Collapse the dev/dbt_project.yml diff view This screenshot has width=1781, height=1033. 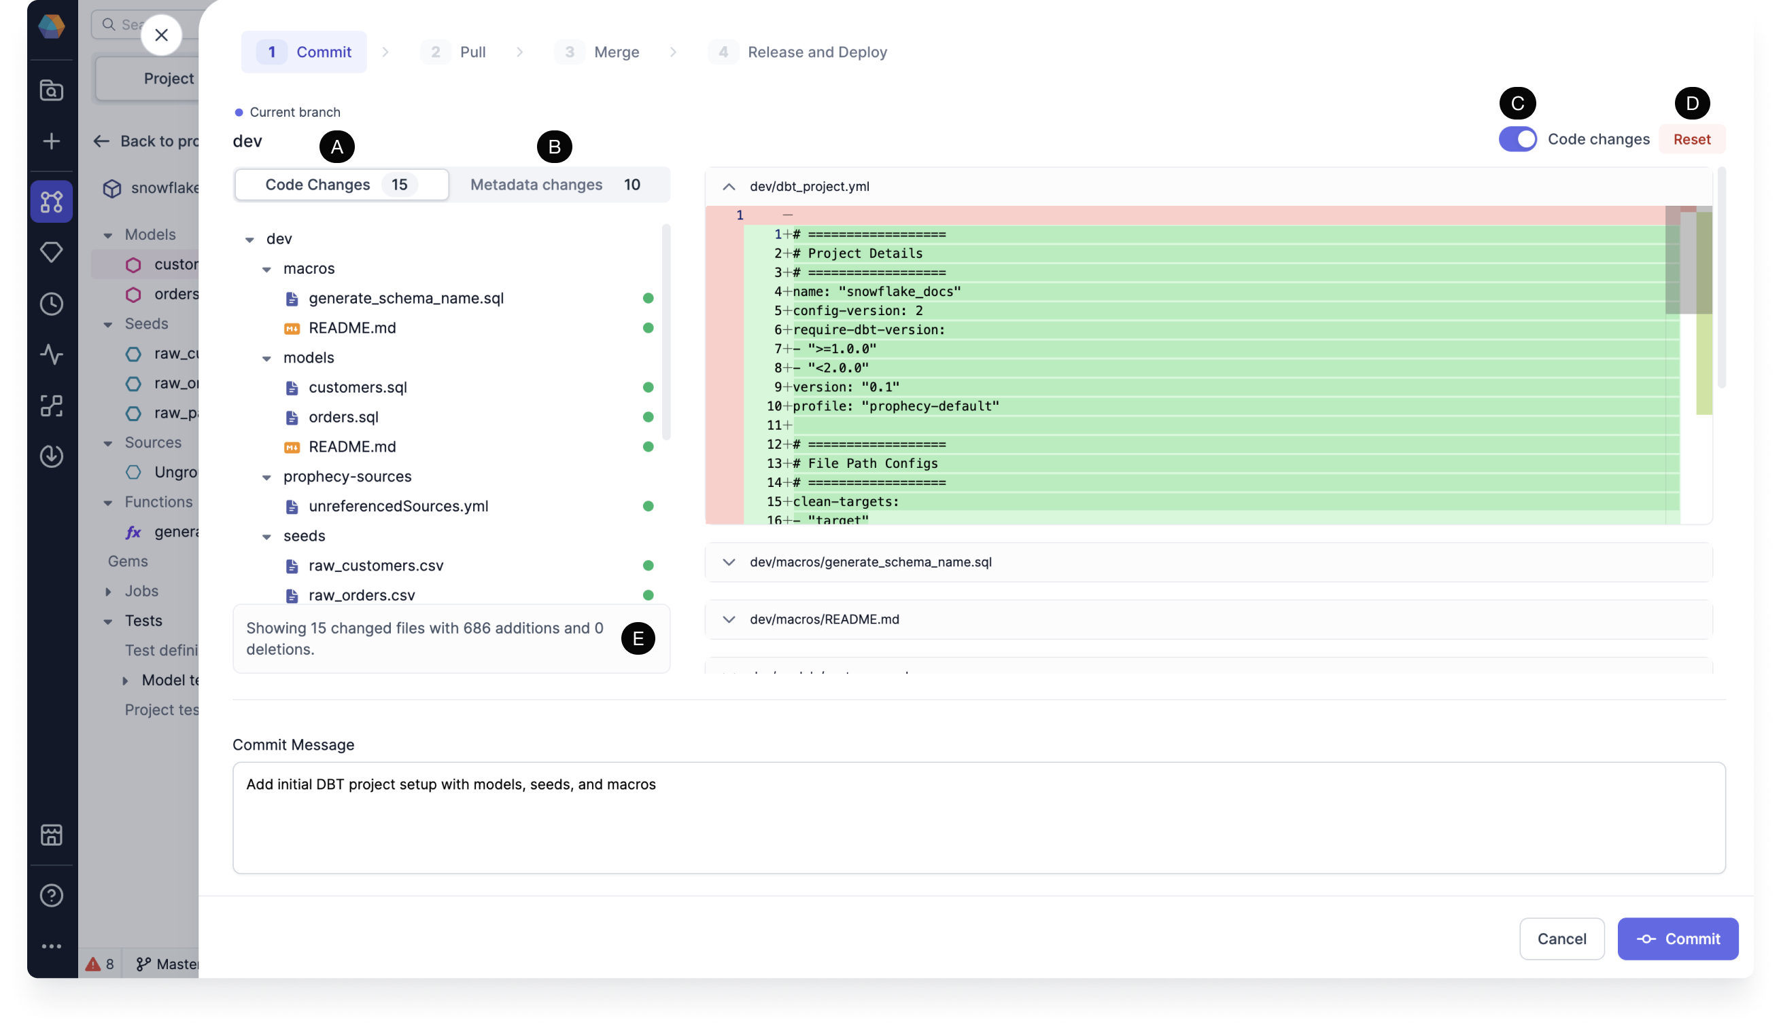[729, 187]
